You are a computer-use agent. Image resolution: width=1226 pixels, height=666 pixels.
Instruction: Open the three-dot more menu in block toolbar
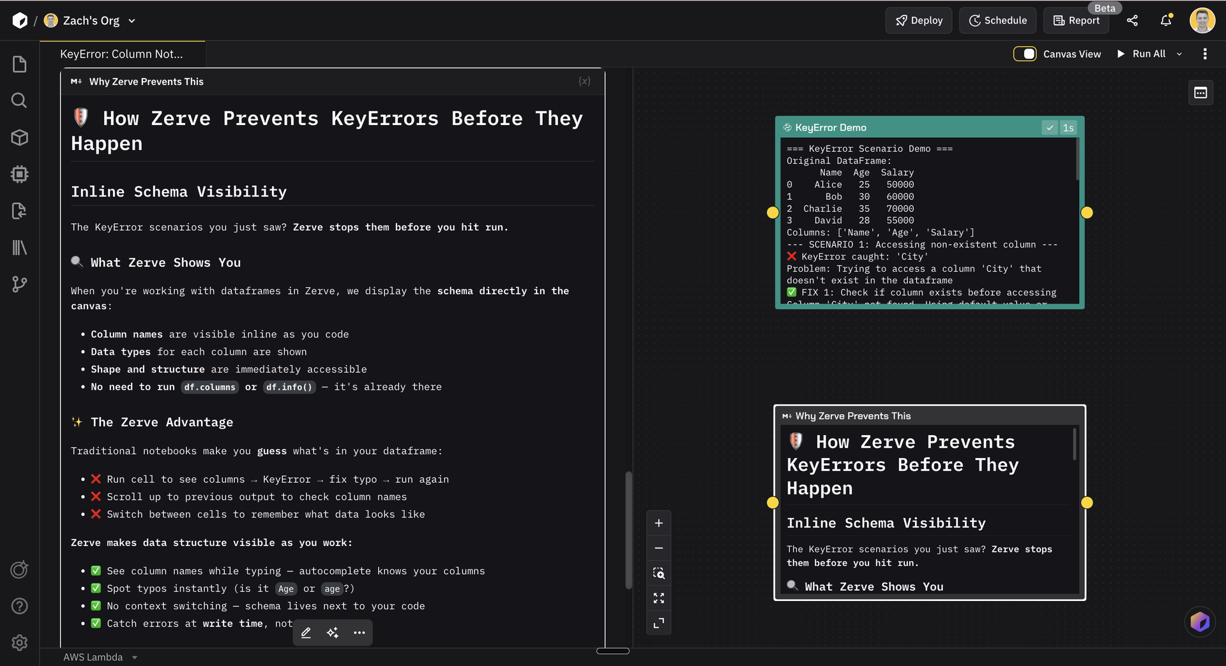pos(359,633)
